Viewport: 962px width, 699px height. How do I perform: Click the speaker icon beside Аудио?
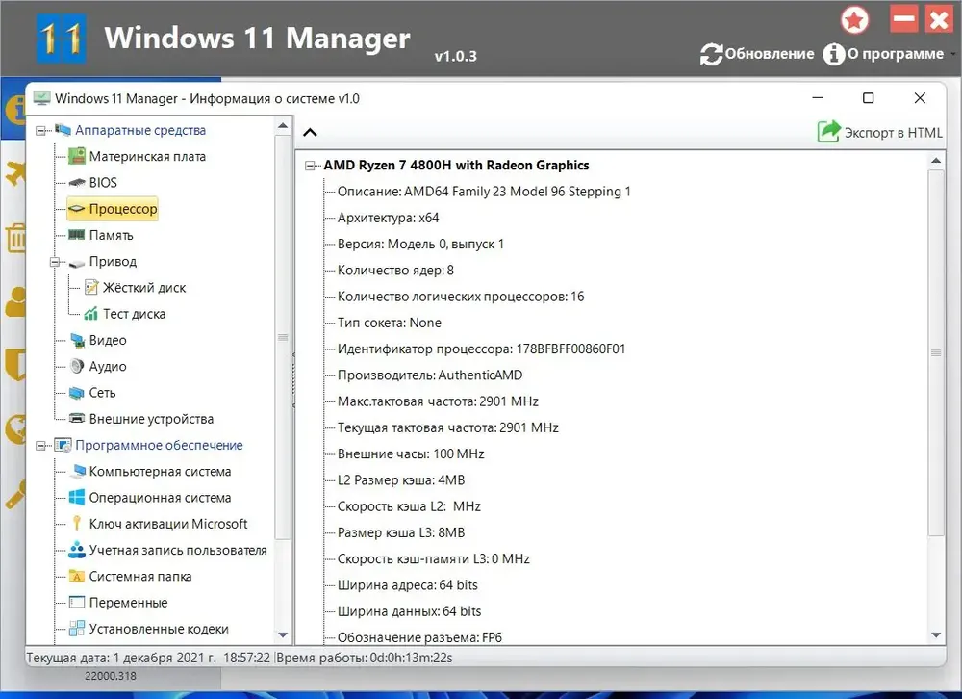[x=76, y=366]
